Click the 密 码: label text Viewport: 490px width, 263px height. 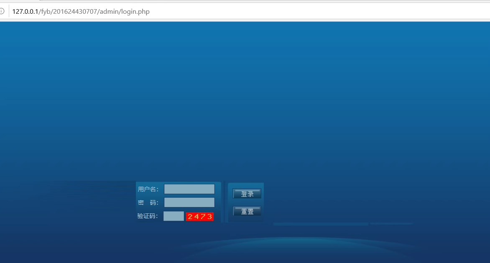click(x=148, y=203)
